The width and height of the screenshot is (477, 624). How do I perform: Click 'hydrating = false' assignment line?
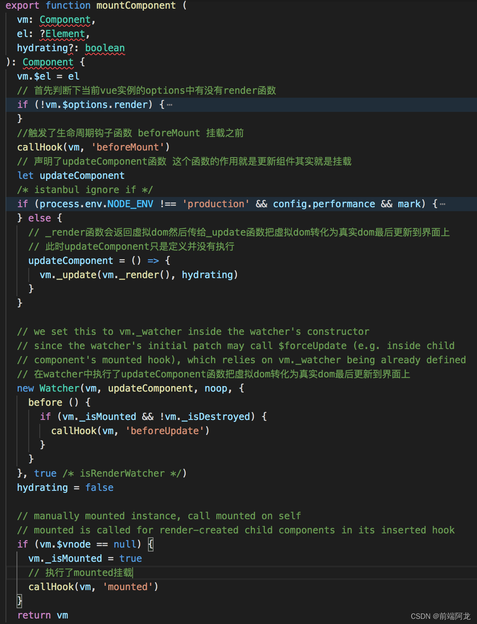(x=65, y=488)
